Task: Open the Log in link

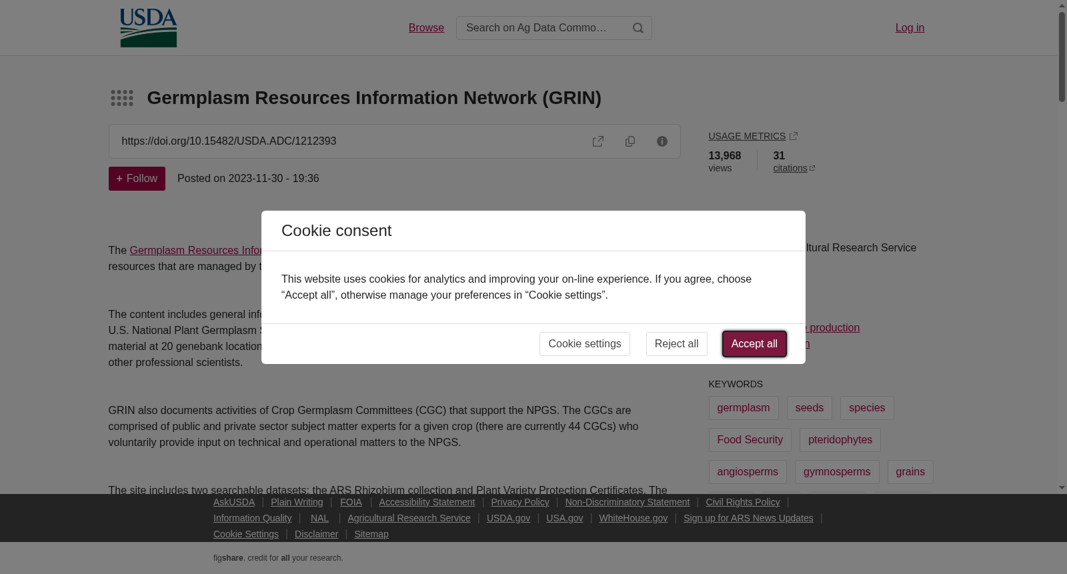Action: pos(910,28)
